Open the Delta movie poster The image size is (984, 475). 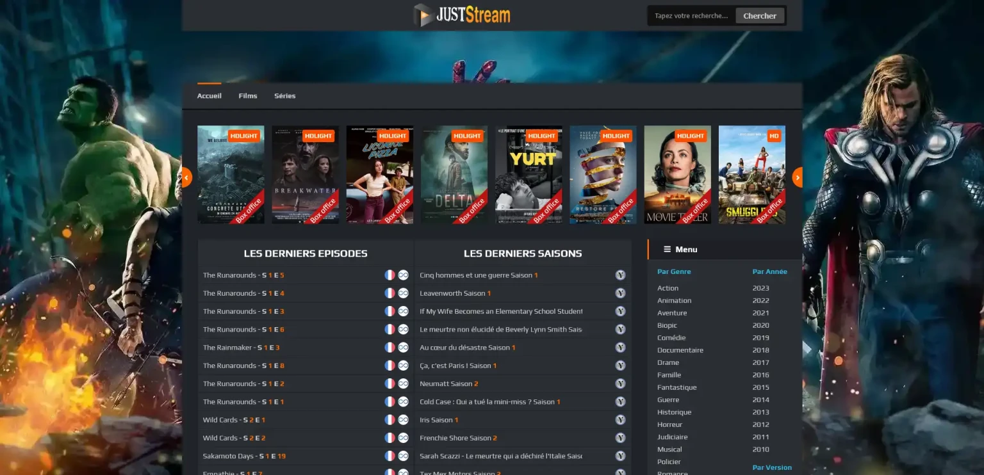coord(454,175)
